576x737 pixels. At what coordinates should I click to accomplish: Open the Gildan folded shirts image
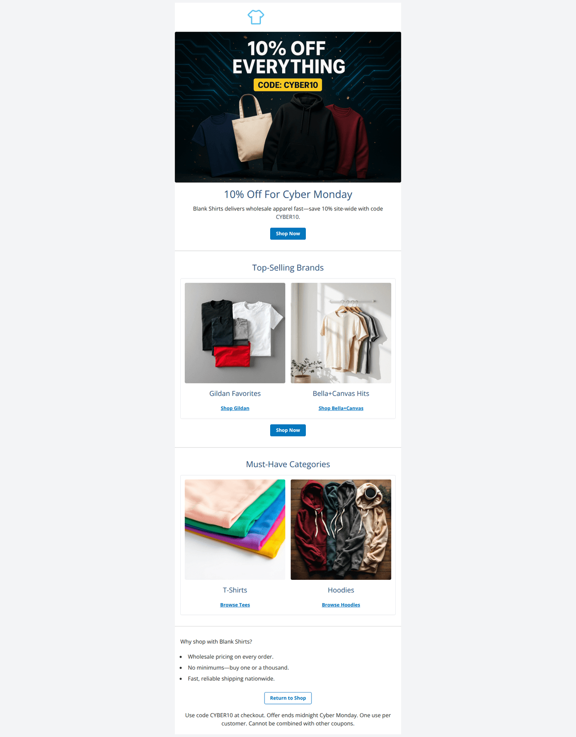pos(235,333)
